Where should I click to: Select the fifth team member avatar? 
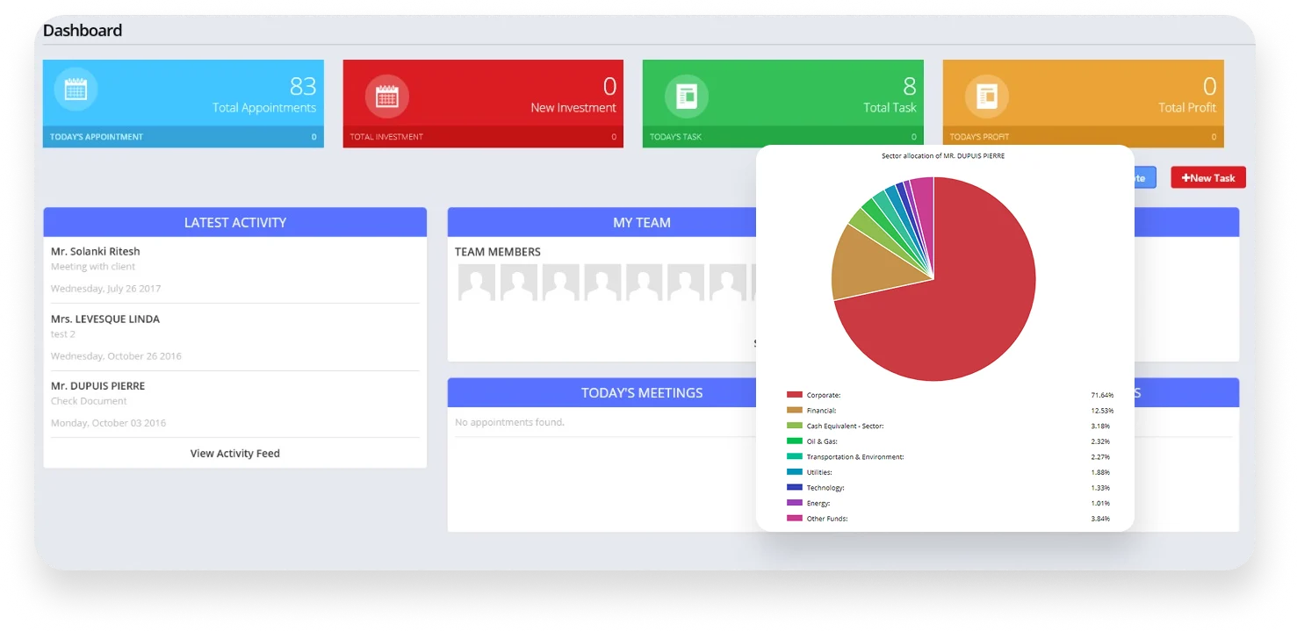click(x=645, y=283)
